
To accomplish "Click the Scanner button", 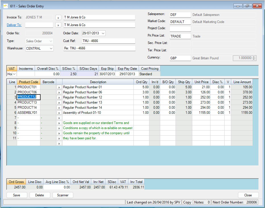I will pyautogui.click(x=63, y=195).
